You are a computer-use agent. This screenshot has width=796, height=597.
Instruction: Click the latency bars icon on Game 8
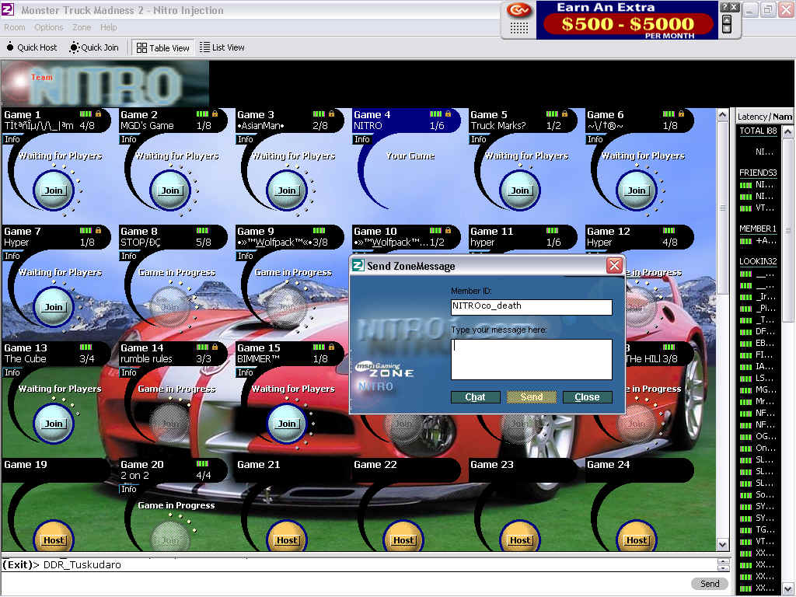[202, 230]
